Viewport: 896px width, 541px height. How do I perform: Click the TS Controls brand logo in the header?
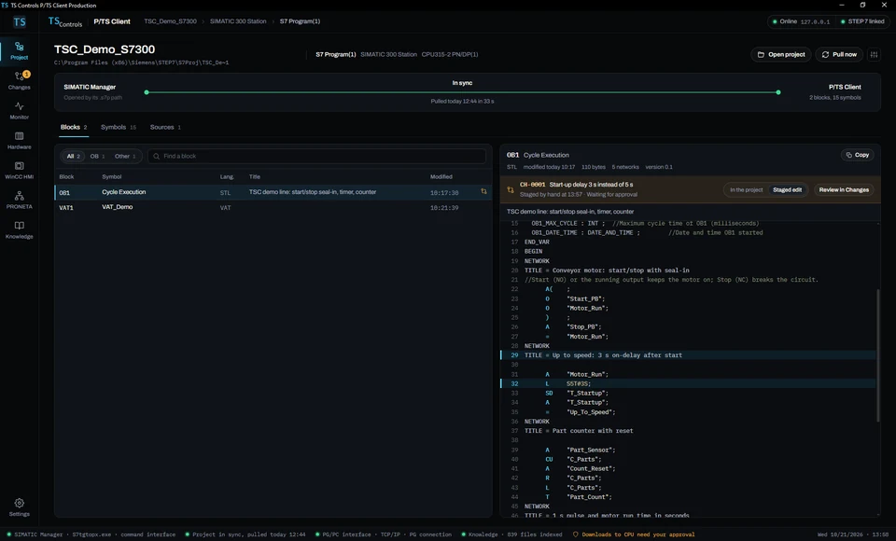pos(65,21)
